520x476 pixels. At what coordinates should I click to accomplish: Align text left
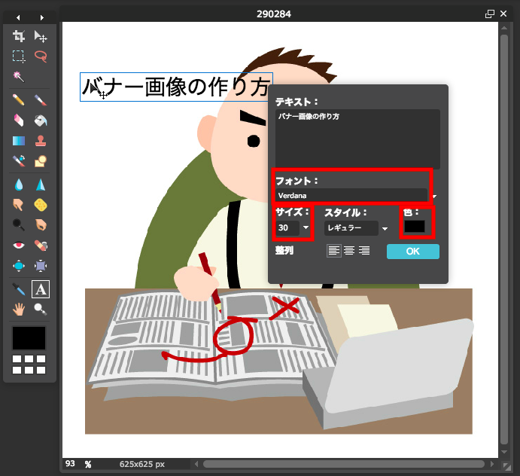click(333, 251)
